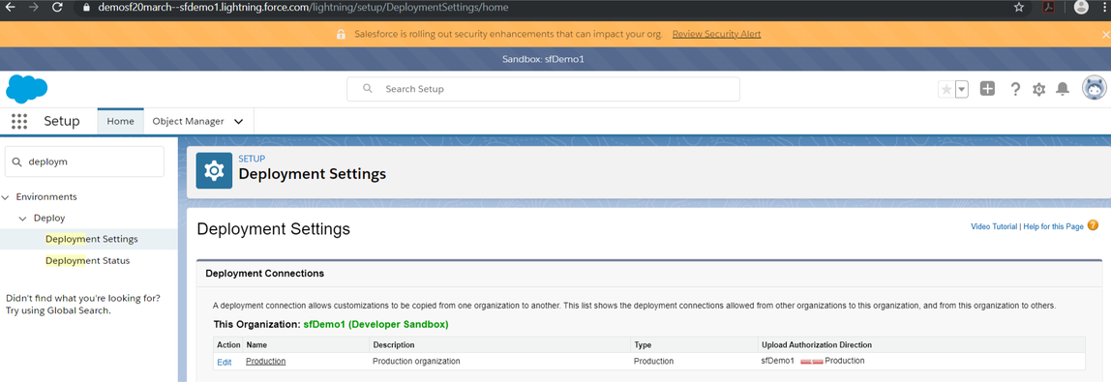Click the browser address bar URL
This screenshot has width=1111, height=382.
pyautogui.click(x=303, y=8)
